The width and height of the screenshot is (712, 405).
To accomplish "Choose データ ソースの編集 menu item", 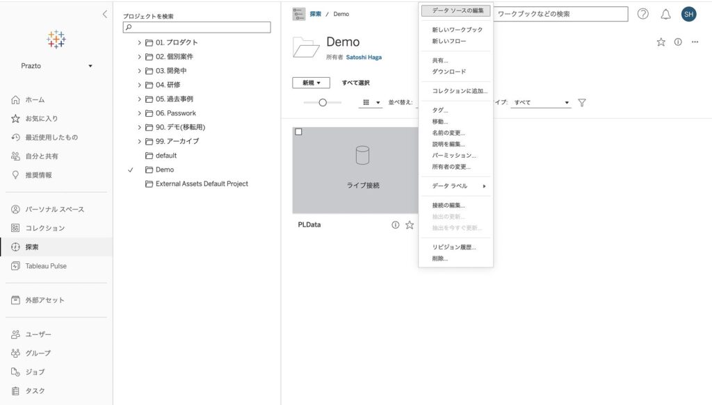I will pyautogui.click(x=456, y=10).
